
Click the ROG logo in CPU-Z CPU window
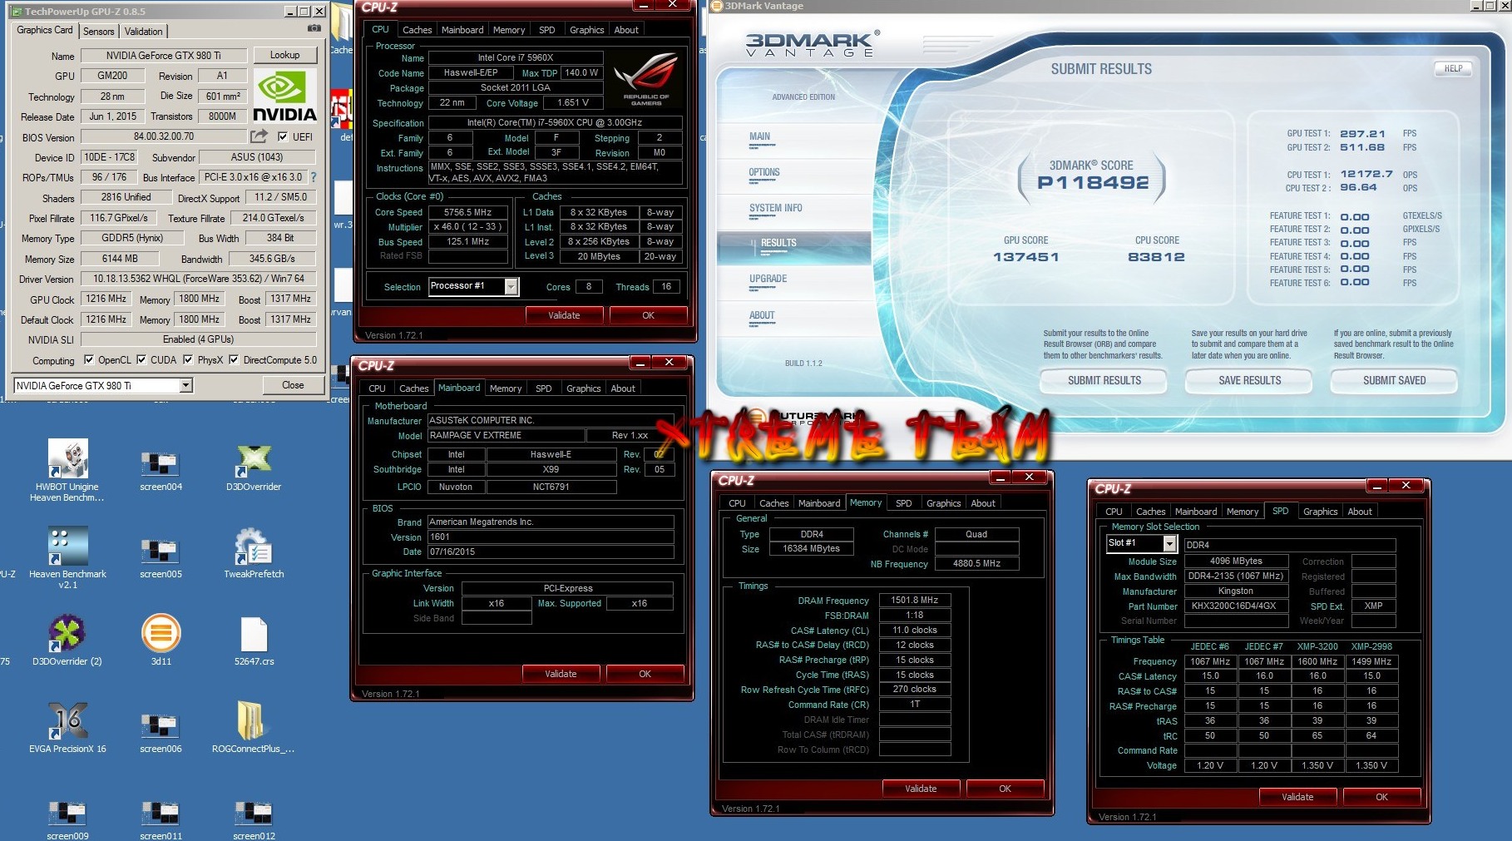[x=646, y=79]
